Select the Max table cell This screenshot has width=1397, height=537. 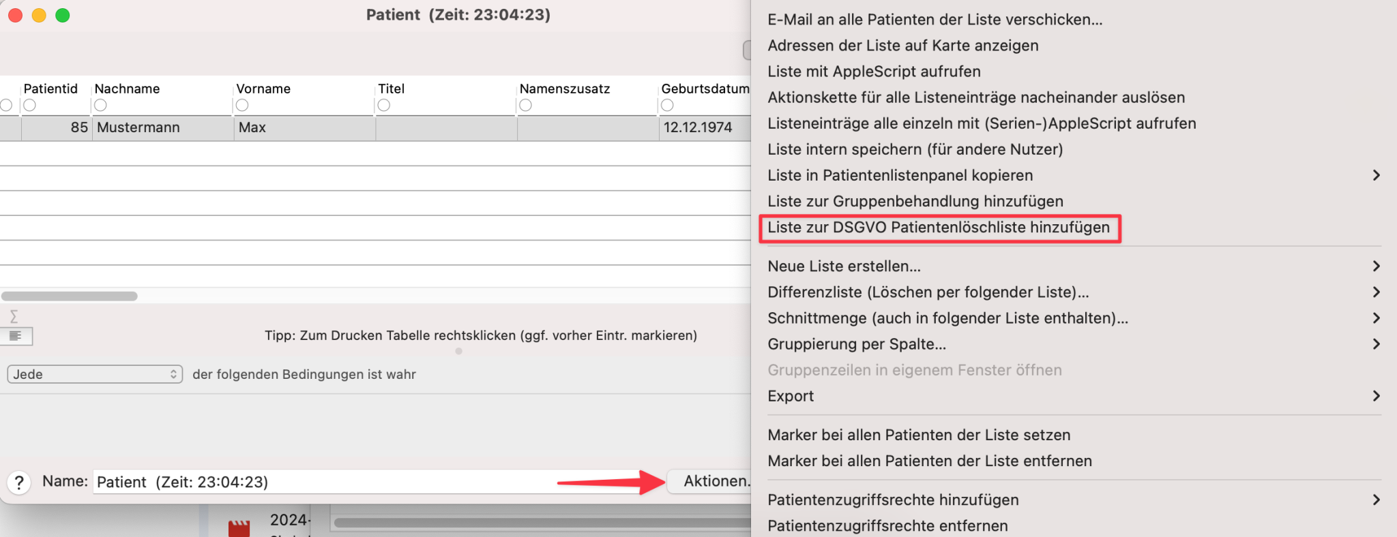[305, 127]
